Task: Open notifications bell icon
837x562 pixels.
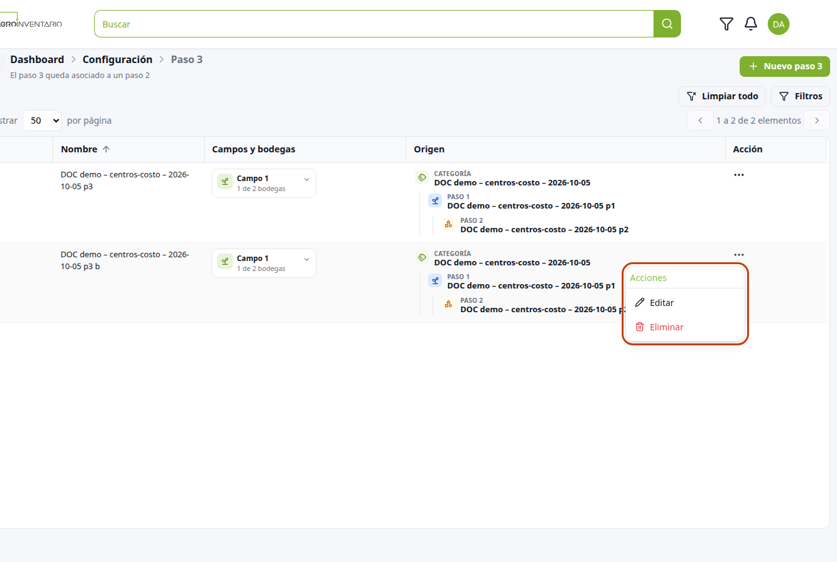Action: click(x=751, y=24)
